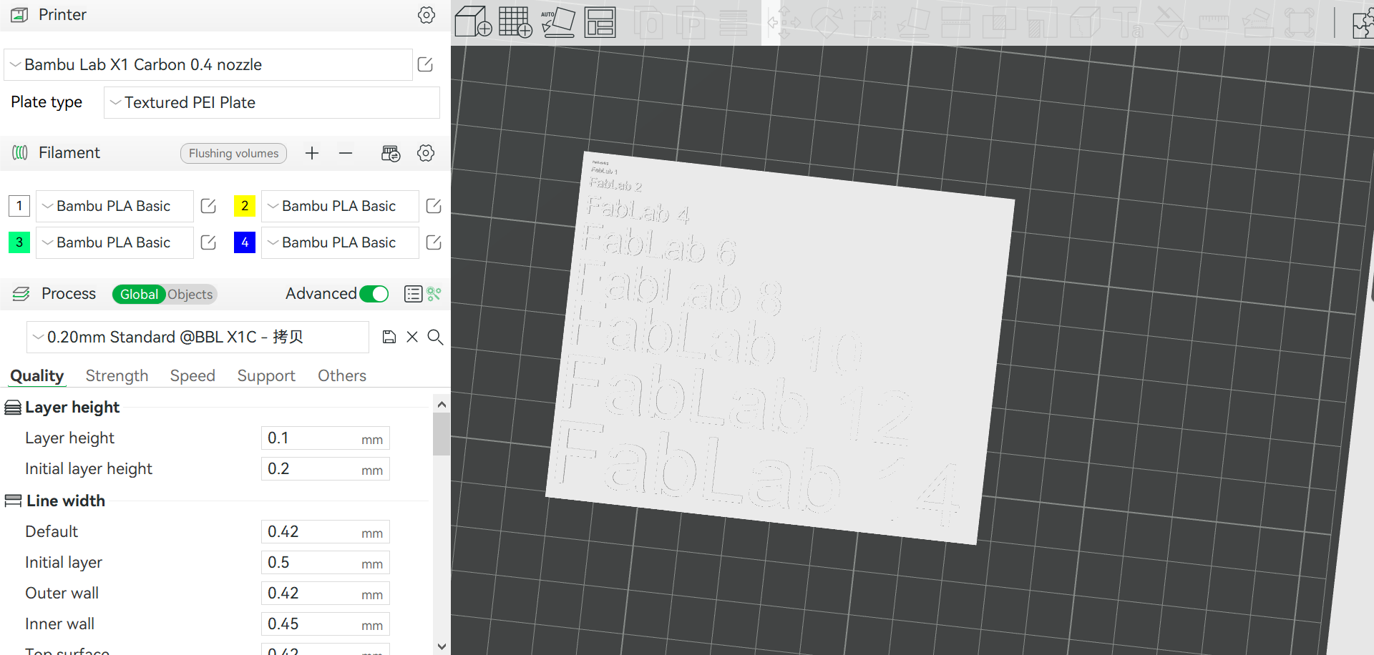1374x655 pixels.
Task: Click the Outer wall line width field
Action: click(326, 594)
